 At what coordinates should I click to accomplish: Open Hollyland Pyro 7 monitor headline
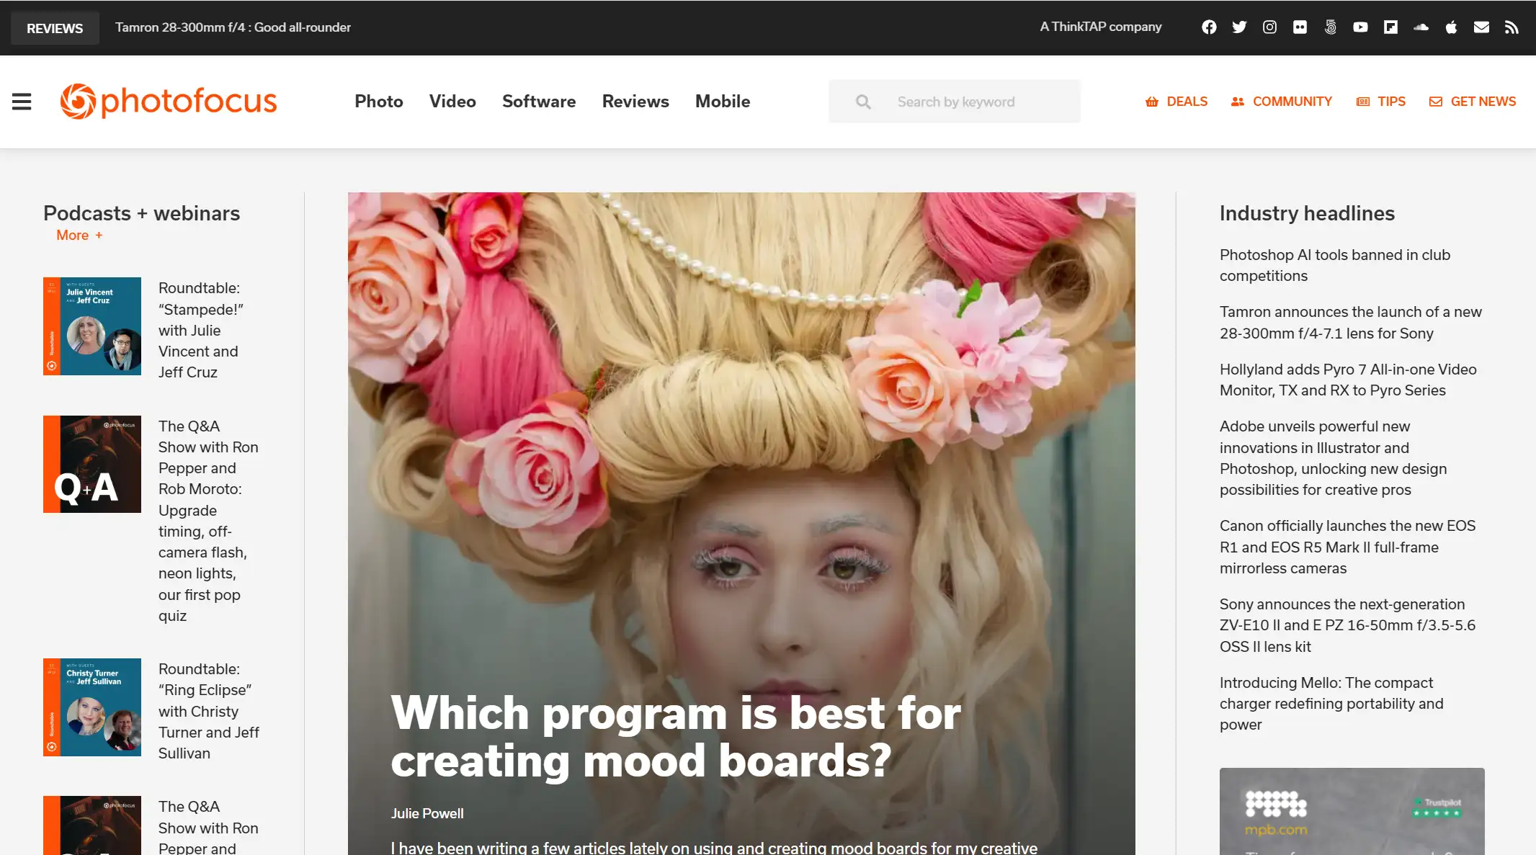click(1348, 380)
